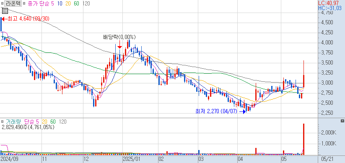Click the 4,000 price axis label

click(x=327, y=42)
